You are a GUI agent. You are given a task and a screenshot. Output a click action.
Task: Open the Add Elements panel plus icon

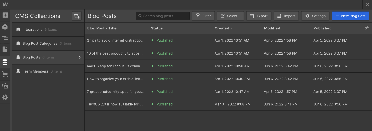point(5,15)
